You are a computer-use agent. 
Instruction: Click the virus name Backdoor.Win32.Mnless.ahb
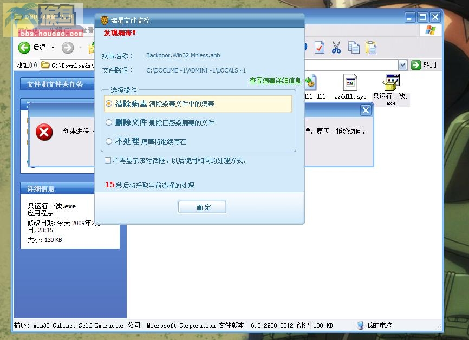(x=183, y=55)
